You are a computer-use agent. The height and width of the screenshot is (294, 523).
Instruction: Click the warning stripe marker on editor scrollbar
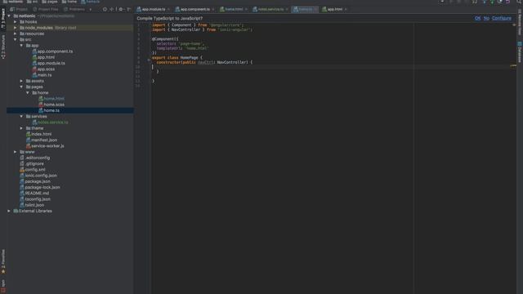(x=513, y=65)
